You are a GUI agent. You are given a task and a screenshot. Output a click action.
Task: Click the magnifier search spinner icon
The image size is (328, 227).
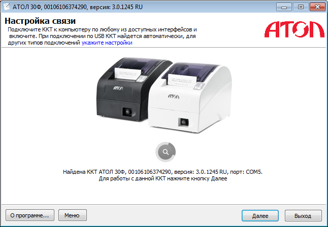pyautogui.click(x=166, y=152)
